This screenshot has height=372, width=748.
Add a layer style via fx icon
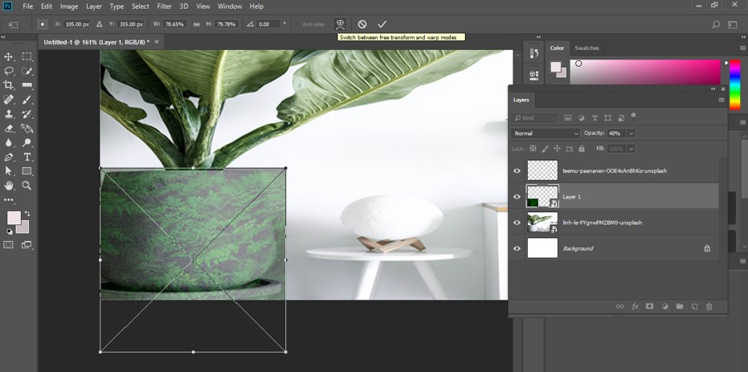point(635,306)
